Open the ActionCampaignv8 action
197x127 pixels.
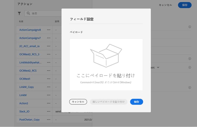[30, 30]
